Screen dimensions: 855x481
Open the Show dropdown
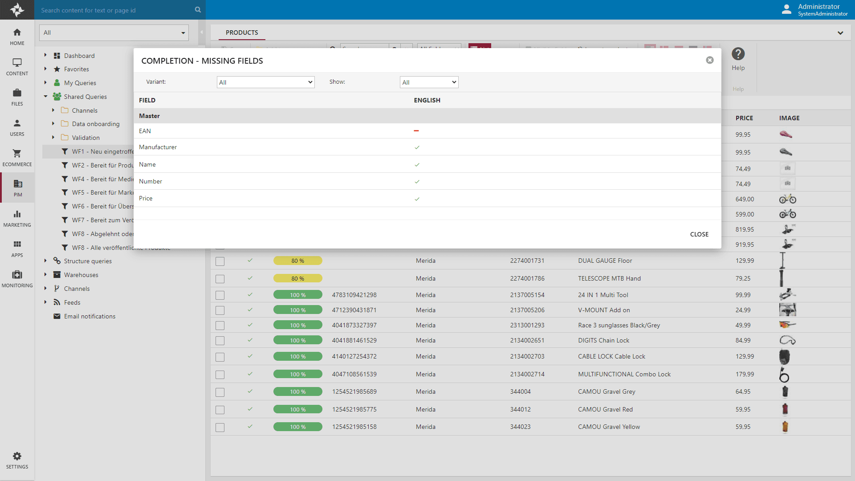[x=429, y=82]
